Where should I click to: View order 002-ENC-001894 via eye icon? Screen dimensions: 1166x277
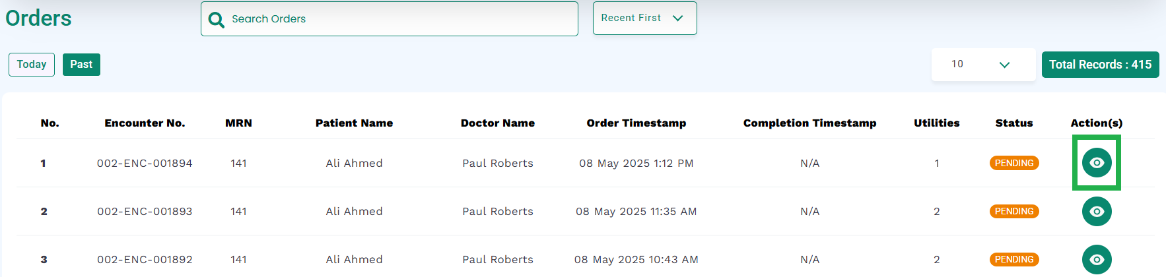click(x=1097, y=163)
